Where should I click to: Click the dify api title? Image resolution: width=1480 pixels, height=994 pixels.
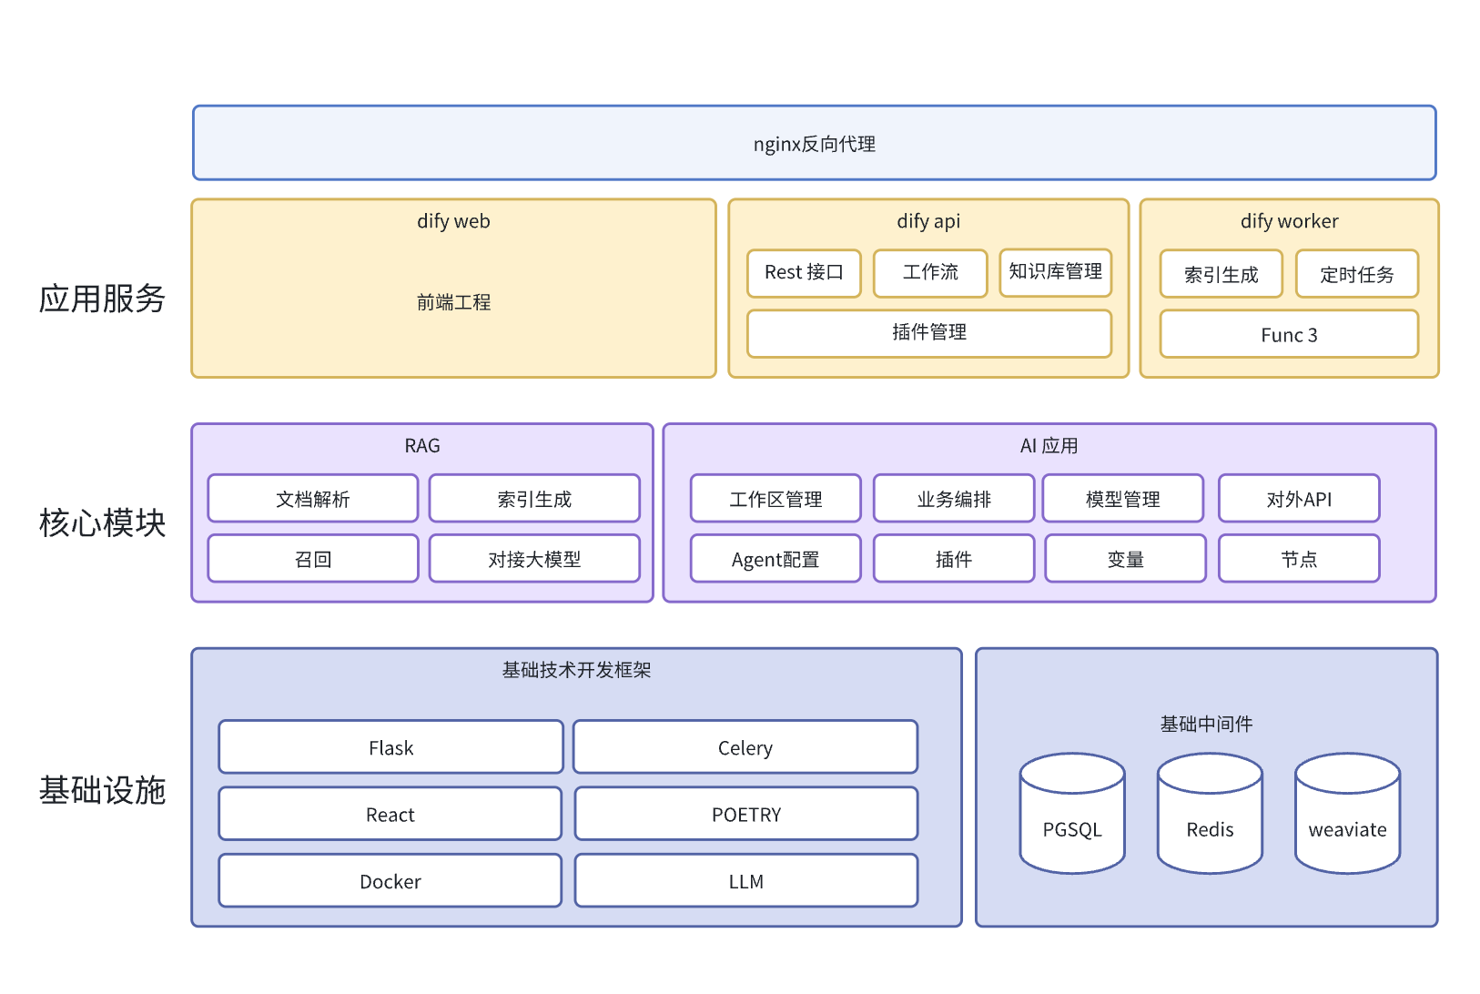click(928, 221)
